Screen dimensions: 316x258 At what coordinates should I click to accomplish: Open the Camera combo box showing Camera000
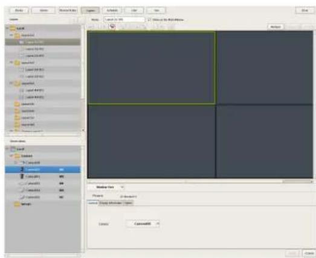143,224
